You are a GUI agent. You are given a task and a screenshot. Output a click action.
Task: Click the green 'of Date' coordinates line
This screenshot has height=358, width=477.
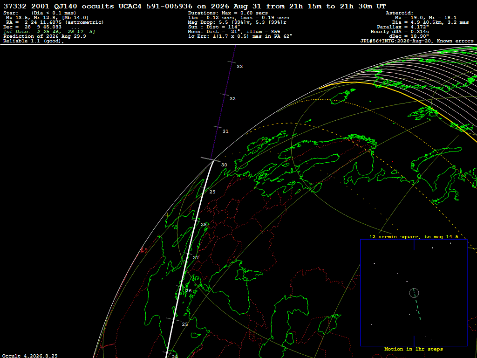(49, 32)
